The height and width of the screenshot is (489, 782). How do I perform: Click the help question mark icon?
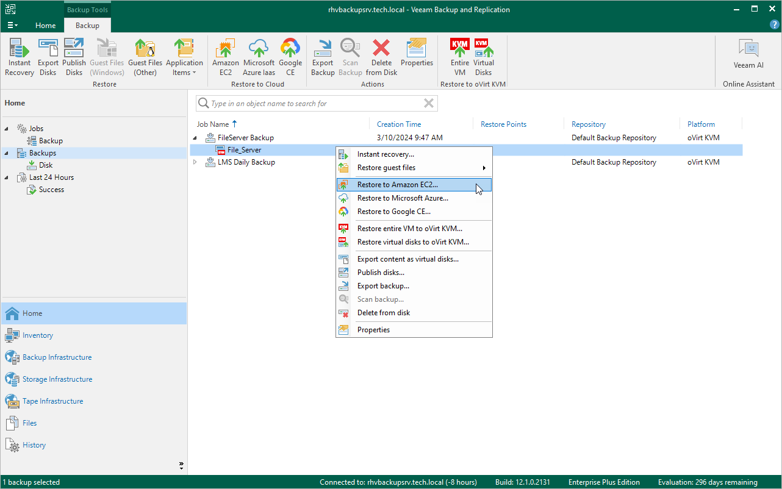click(x=775, y=25)
